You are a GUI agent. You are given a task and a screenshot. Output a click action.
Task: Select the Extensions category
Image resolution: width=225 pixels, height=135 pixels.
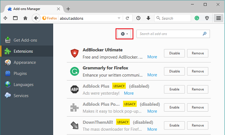pos(27,51)
